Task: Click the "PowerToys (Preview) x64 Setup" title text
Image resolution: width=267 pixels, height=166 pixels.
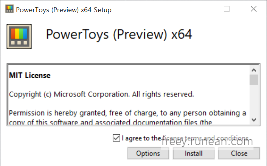Action: coord(64,10)
